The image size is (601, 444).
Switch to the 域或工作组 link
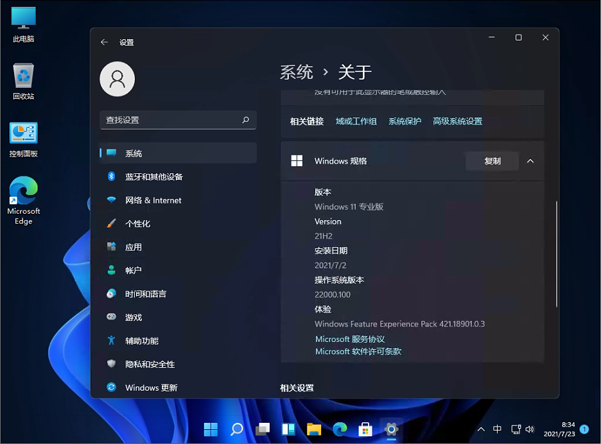(x=356, y=120)
